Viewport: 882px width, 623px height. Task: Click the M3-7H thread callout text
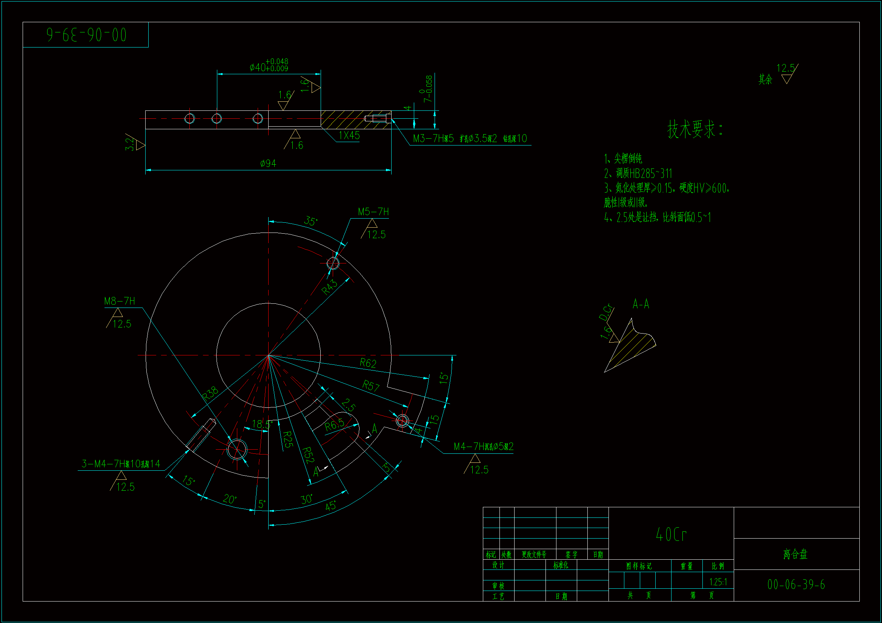click(469, 139)
